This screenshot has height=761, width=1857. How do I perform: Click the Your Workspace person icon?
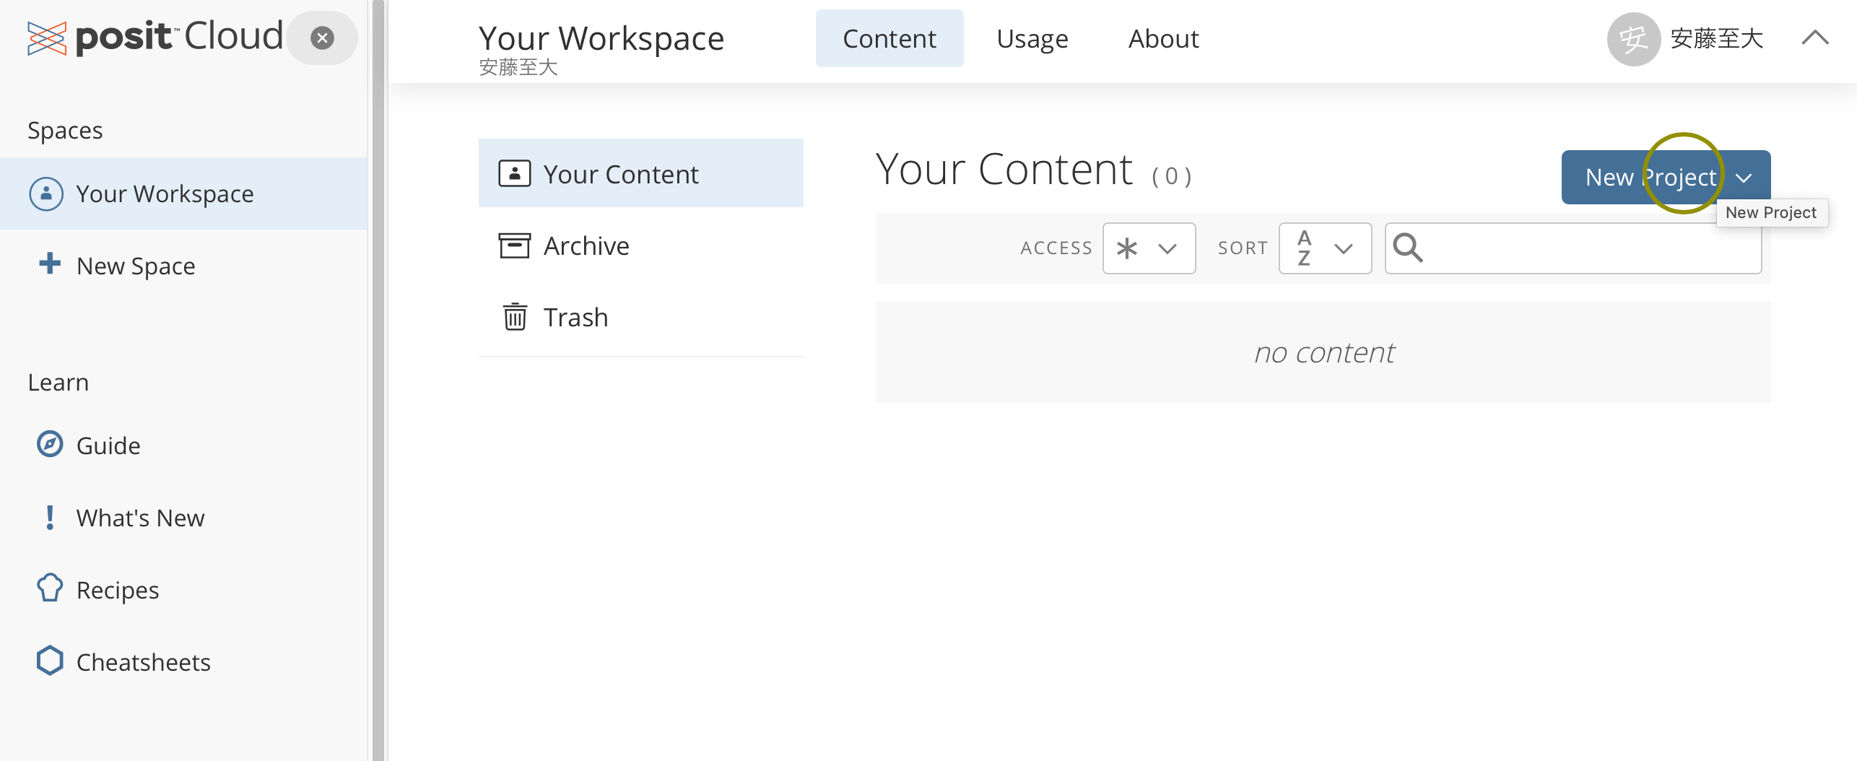pos(46,193)
